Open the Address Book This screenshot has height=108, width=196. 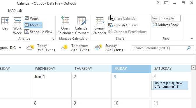point(165,25)
